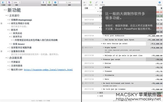This screenshot has height=102, width=163.
Task: Collapse the Tresoun þer wroȝt group
Action: tap(102, 59)
